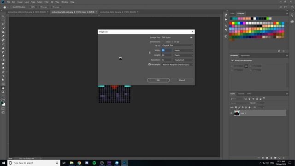Select the Zoom magnifier tool
Screen dimensions: 295x166
coord(3,92)
